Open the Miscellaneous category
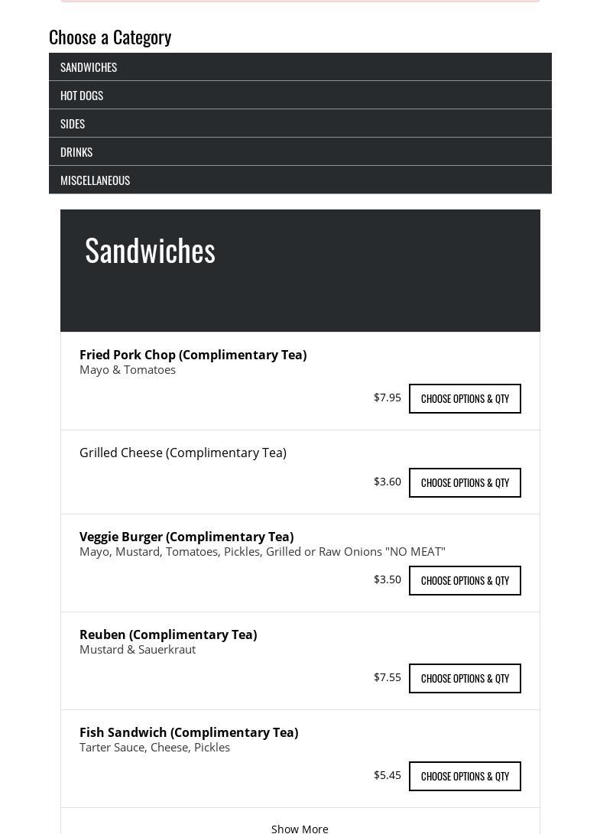 click(x=95, y=180)
